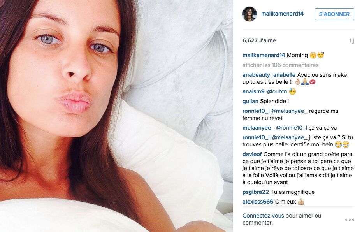Viewport: 362px width, 232px height.
Task: Open davleof commenter profile
Action: tap(252, 154)
